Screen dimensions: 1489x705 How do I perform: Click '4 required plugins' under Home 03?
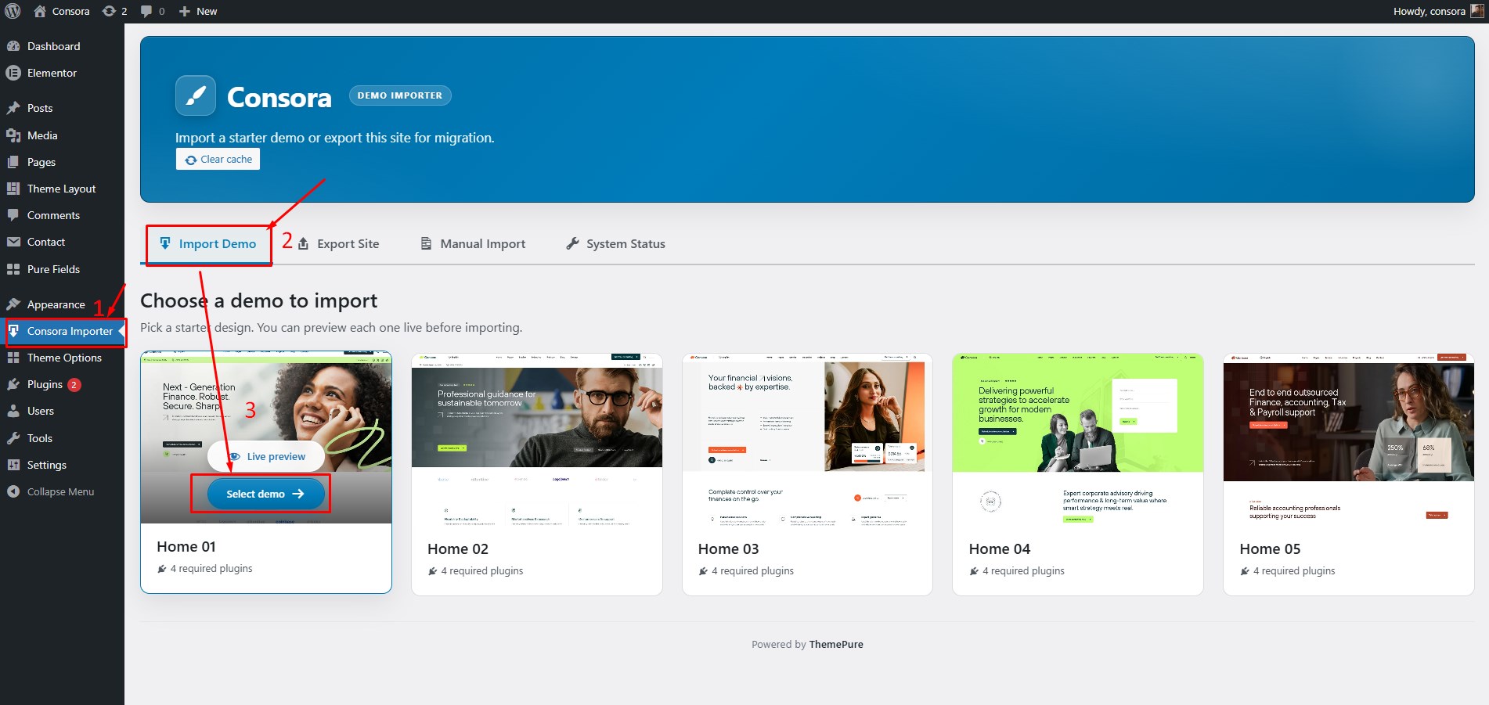(x=746, y=571)
